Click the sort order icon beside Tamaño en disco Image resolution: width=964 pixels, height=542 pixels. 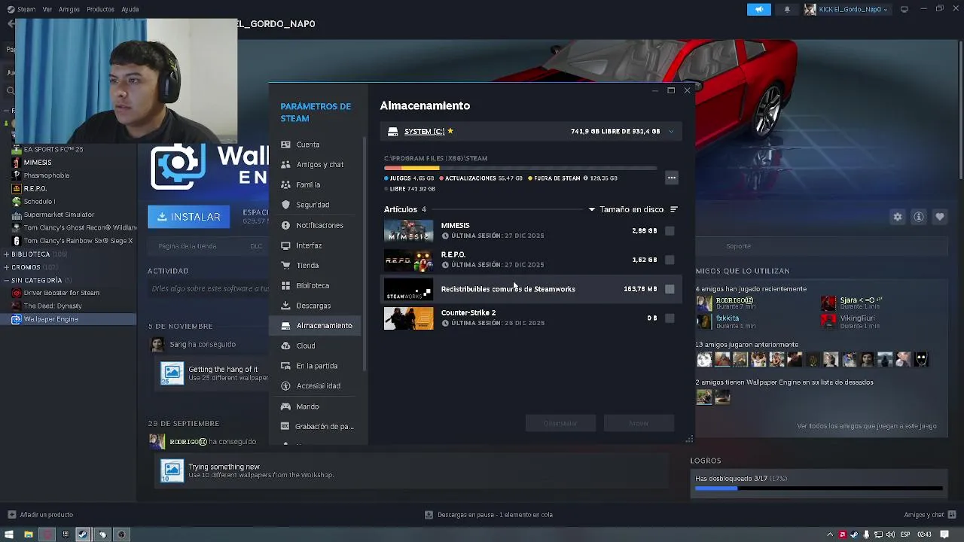pyautogui.click(x=674, y=209)
